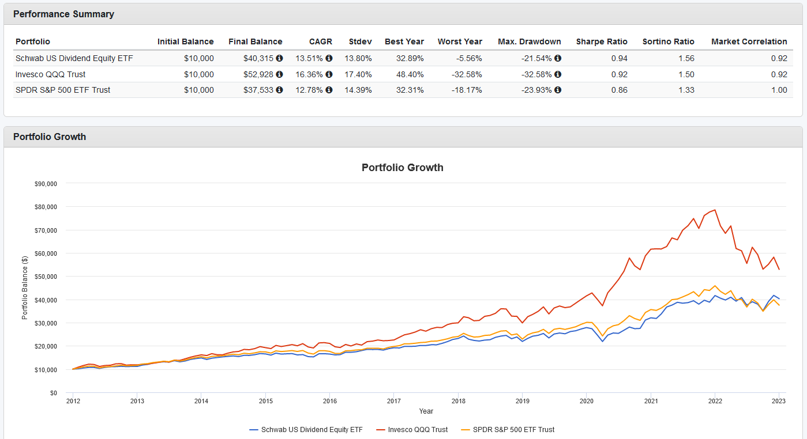Click the 14.39% Stdev value

(358, 90)
